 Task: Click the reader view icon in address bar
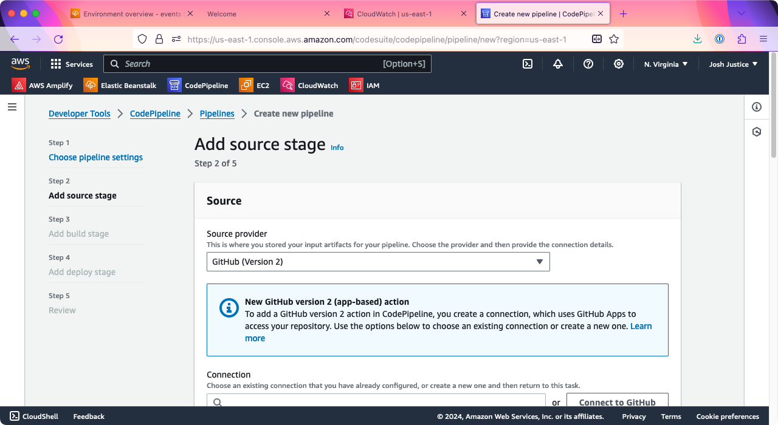[597, 39]
